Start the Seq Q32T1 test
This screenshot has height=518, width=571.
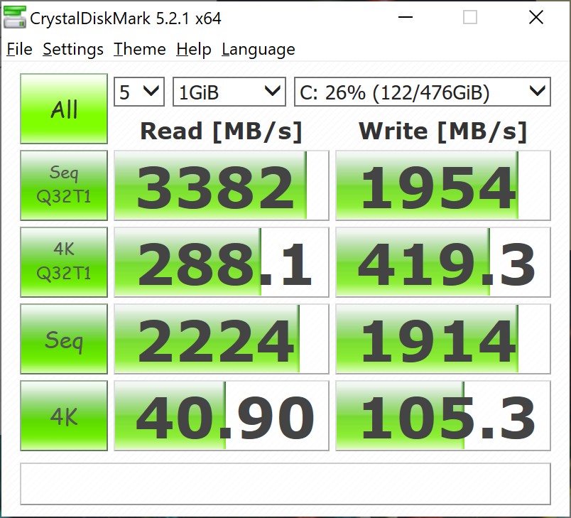pyautogui.click(x=64, y=185)
